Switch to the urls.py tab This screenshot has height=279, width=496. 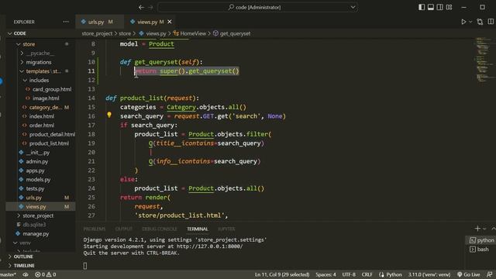click(x=96, y=22)
